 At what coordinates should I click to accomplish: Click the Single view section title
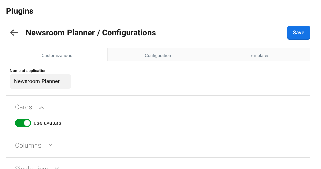click(31, 167)
